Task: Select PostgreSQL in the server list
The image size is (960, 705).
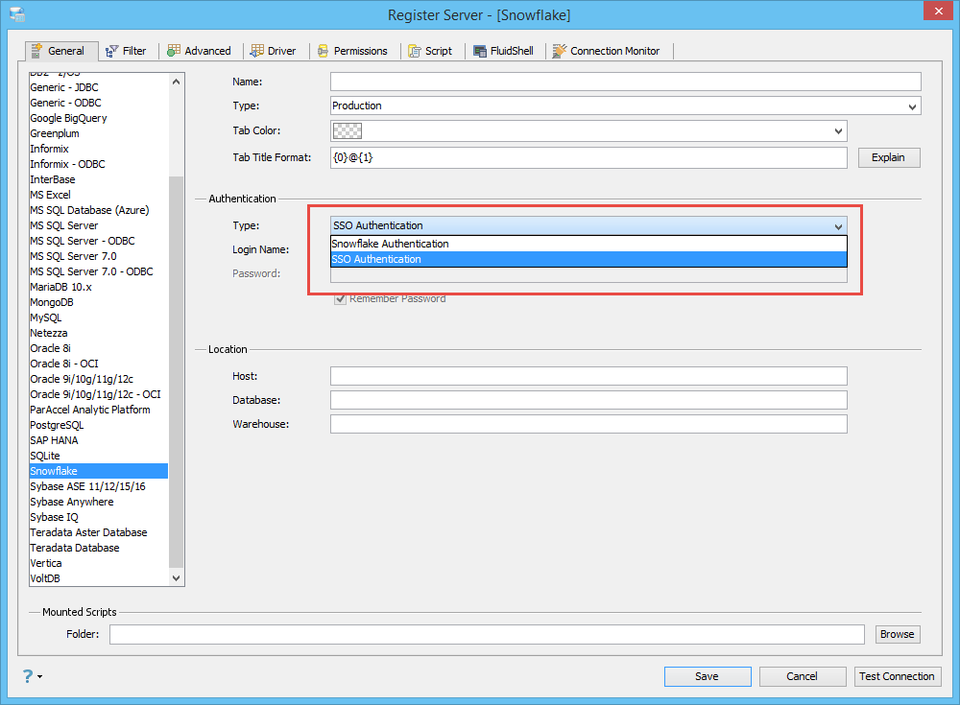Action: pyautogui.click(x=99, y=425)
